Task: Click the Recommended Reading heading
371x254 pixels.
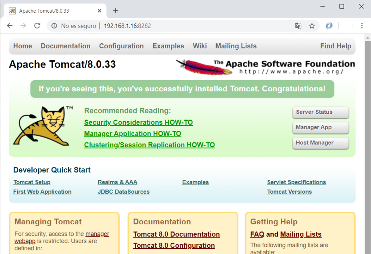Action: click(128, 111)
